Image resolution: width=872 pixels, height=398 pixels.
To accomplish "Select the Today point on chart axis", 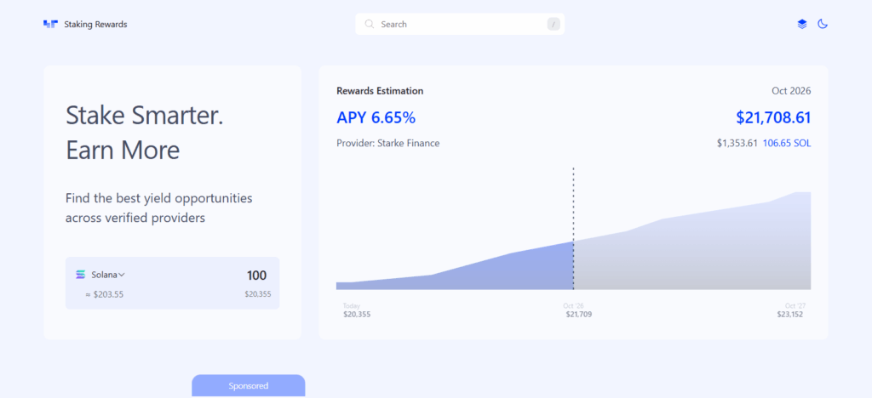I will 352,305.
